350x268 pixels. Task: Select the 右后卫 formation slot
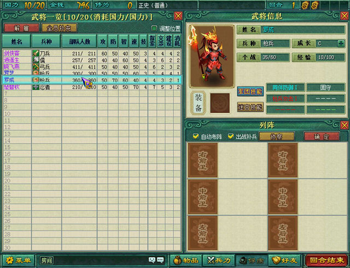pyautogui.click(x=283, y=160)
